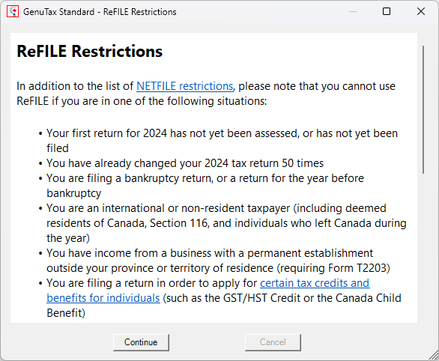Click the Cancel button
439x361 pixels.
(x=273, y=342)
